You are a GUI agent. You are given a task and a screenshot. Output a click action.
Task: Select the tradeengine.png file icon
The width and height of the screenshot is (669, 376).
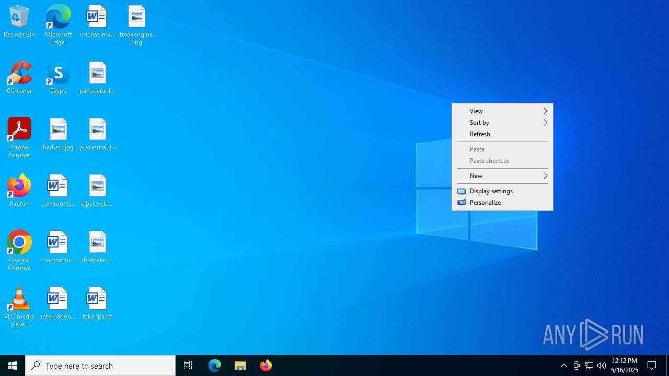pyautogui.click(x=136, y=25)
